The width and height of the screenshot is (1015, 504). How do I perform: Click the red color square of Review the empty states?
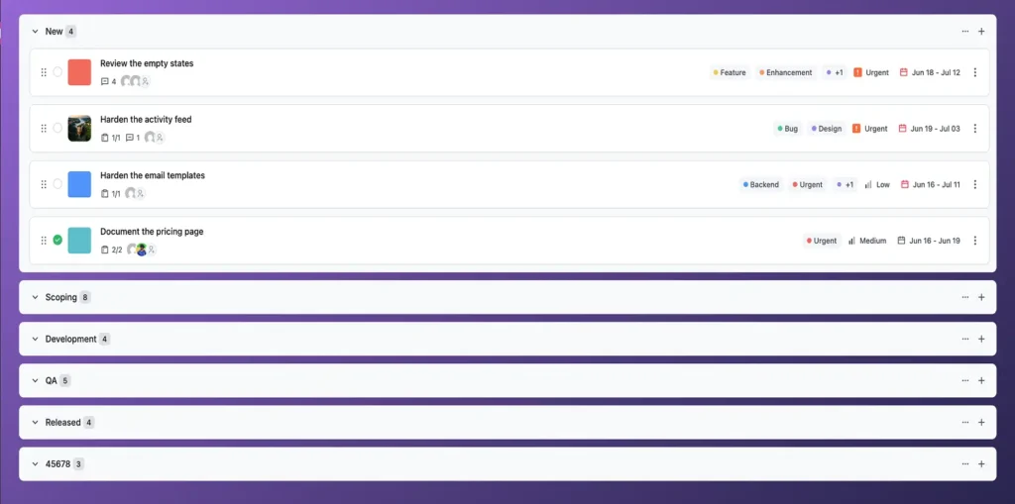pyautogui.click(x=79, y=72)
